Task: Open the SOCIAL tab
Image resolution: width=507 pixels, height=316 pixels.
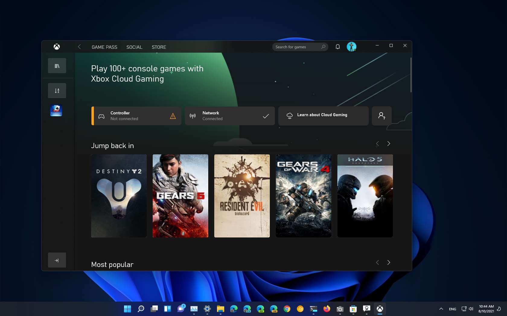Action: tap(134, 47)
